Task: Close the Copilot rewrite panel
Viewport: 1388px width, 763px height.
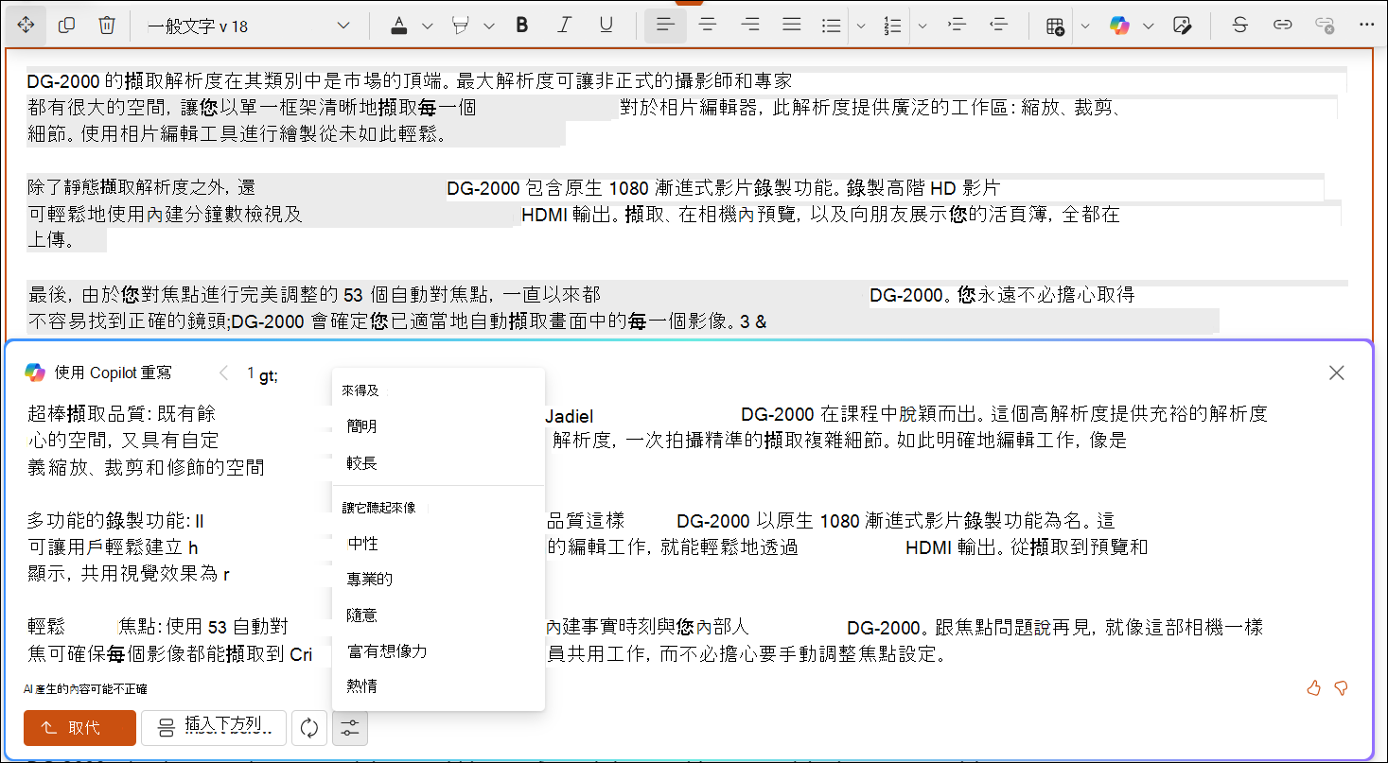Action: tap(1336, 373)
